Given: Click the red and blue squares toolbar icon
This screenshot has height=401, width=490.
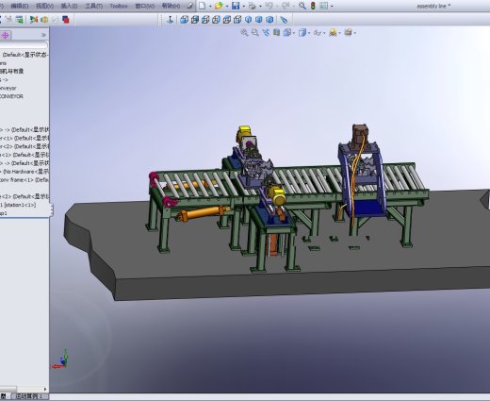Looking at the screenshot, I should click(66, 20).
